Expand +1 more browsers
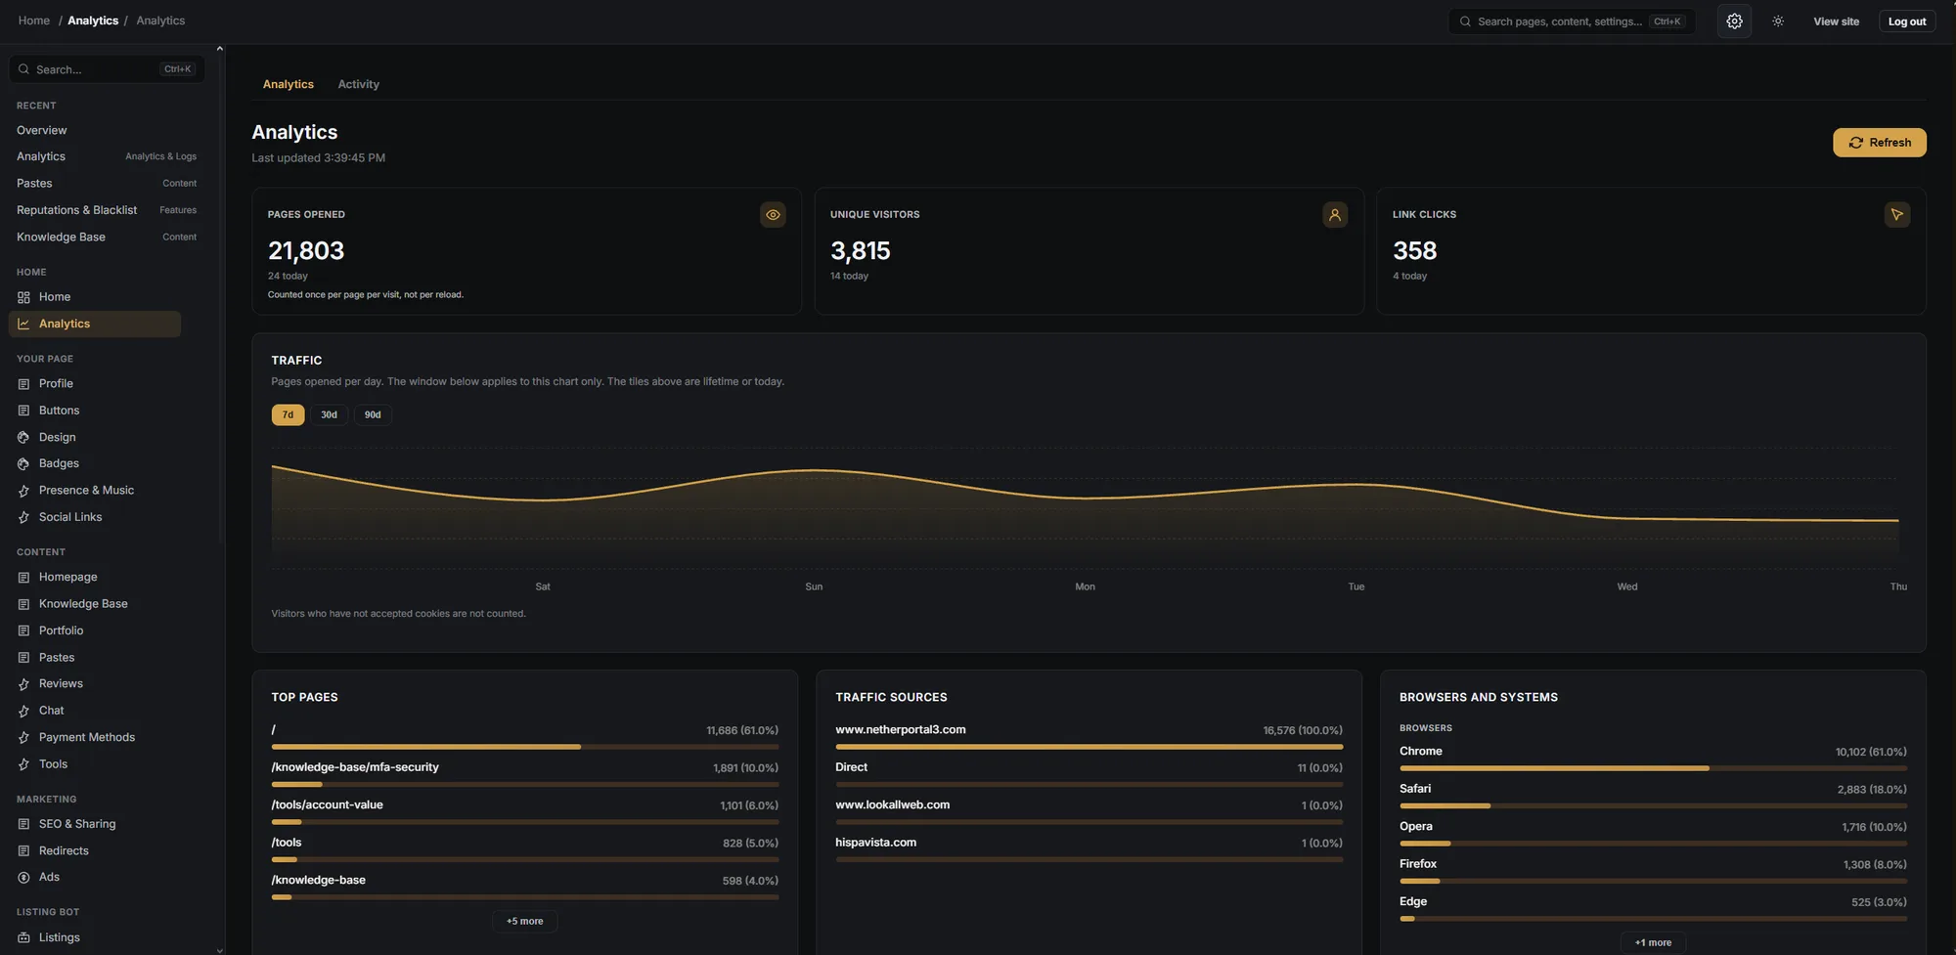 click(x=1653, y=943)
